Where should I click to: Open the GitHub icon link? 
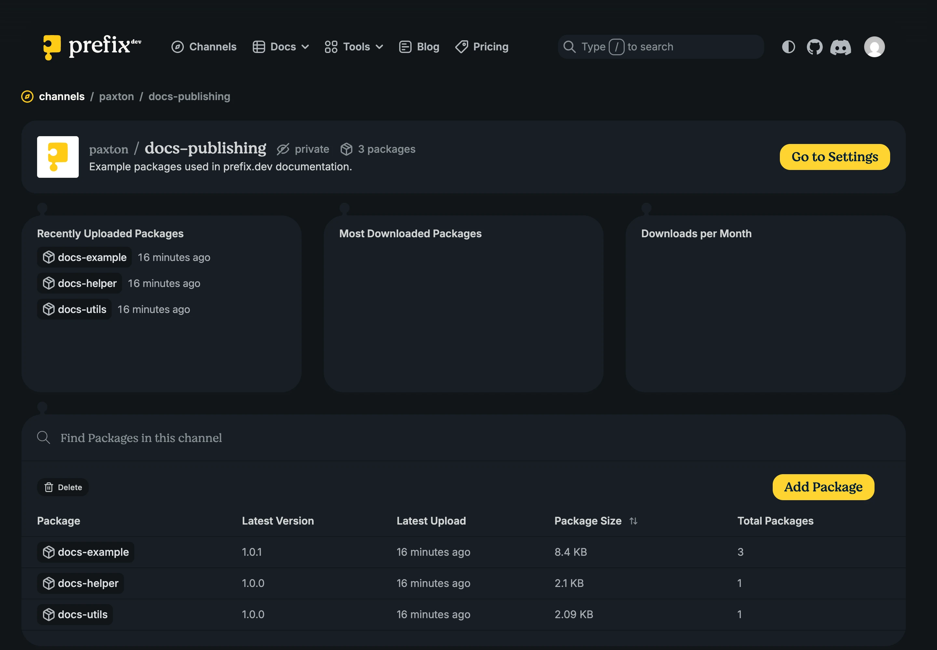[814, 47]
